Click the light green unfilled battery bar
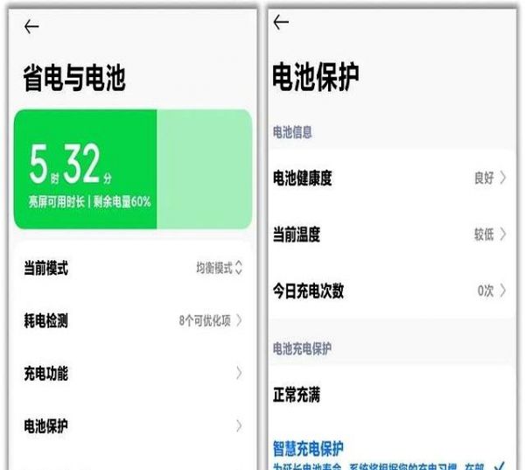 point(204,169)
